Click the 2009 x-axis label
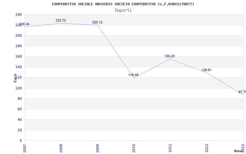 [x=97, y=148]
